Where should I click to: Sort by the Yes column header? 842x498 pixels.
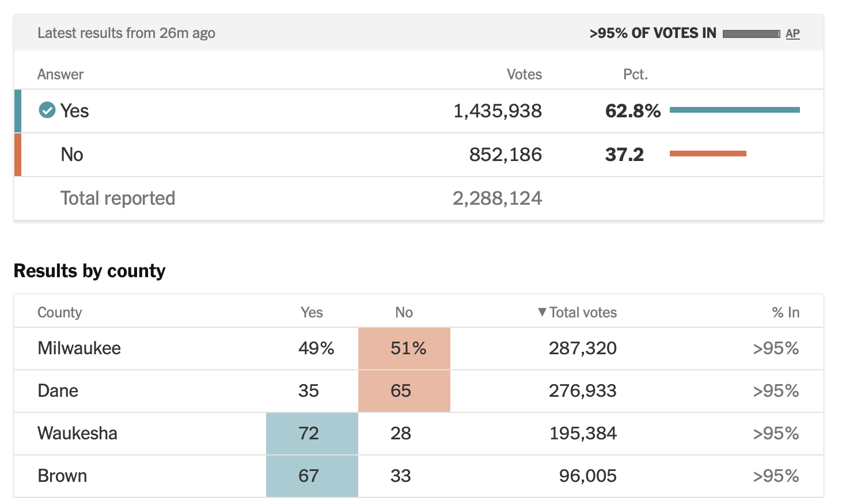coord(312,312)
